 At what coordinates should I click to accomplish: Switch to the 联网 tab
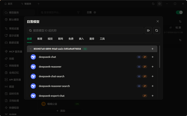pyautogui.click(x=61, y=39)
